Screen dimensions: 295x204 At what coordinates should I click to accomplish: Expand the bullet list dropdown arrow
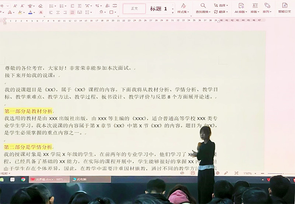pos(55,6)
